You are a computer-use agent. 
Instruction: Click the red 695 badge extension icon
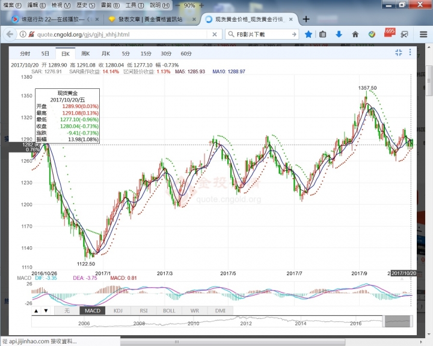(x=388, y=33)
